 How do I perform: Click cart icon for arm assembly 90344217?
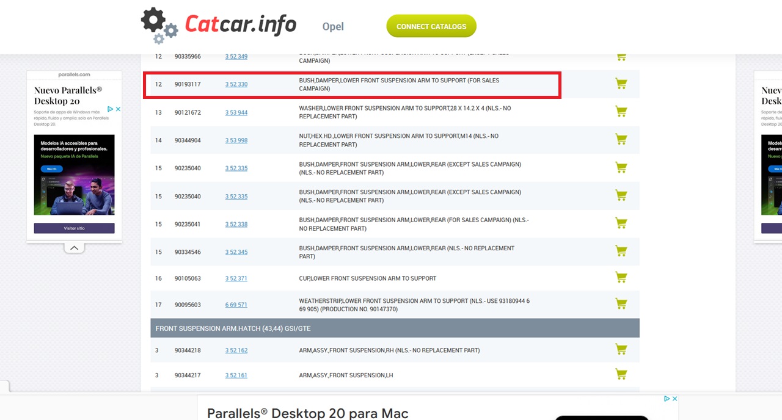[x=621, y=375]
